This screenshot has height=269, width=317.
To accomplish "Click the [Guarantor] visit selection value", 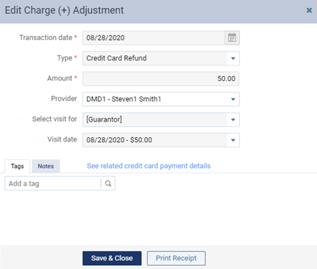I will coord(104,119).
